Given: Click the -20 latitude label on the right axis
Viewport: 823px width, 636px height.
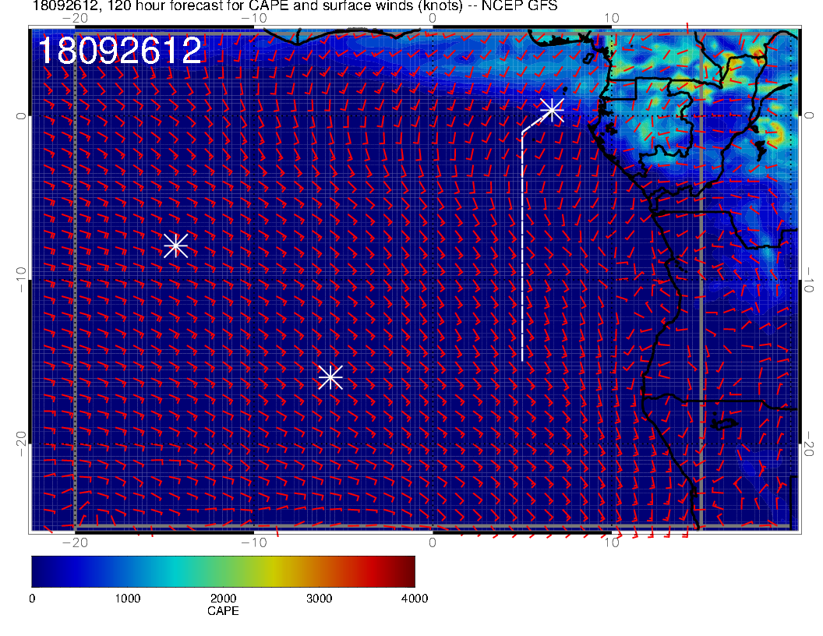Looking at the screenshot, I should [810, 443].
